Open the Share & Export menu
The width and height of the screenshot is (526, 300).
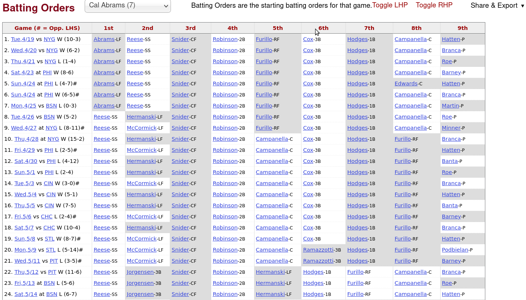[497, 6]
